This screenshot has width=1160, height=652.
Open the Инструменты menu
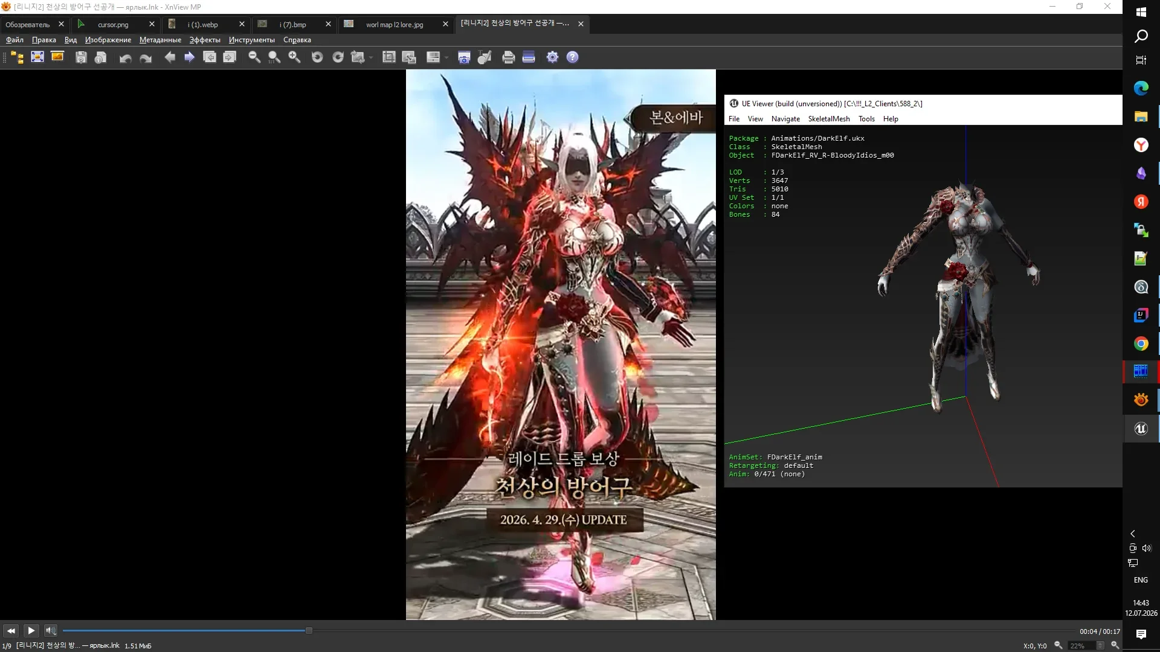coord(251,40)
